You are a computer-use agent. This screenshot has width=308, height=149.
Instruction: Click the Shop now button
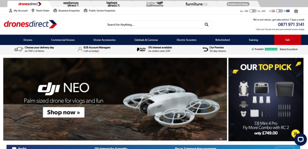point(63,112)
